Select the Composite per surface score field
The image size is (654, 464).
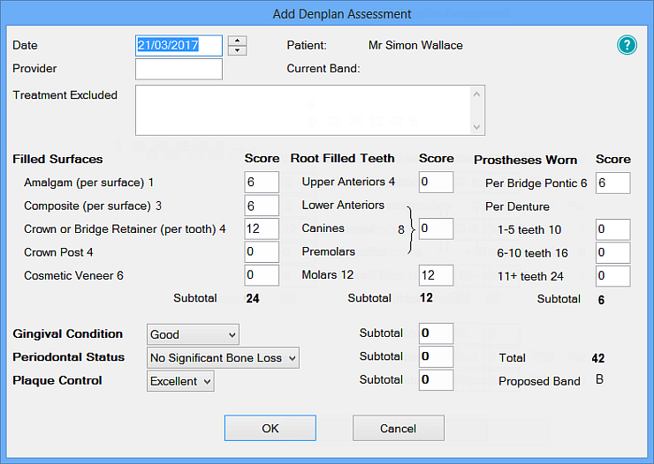coord(262,206)
